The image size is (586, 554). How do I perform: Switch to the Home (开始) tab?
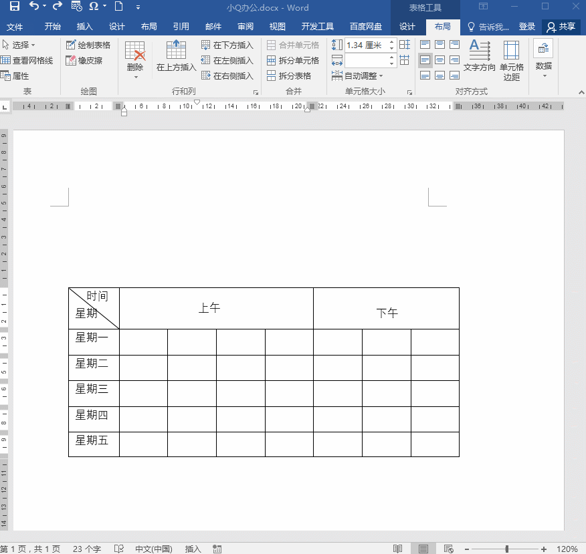(x=53, y=27)
